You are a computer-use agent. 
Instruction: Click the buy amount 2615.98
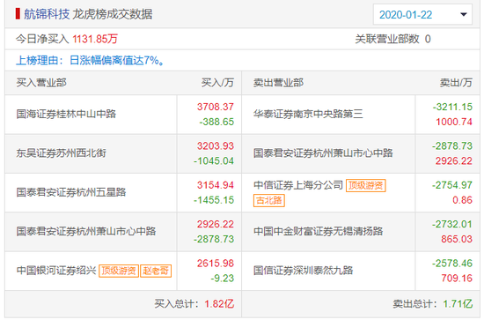click(216, 264)
